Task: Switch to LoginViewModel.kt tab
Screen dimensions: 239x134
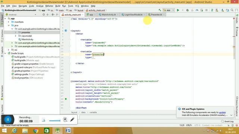Action: tap(133, 15)
